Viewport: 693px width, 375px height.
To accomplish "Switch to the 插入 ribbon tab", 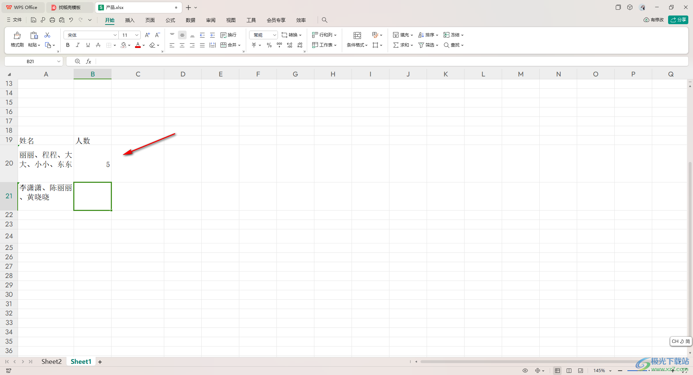I will coord(130,20).
